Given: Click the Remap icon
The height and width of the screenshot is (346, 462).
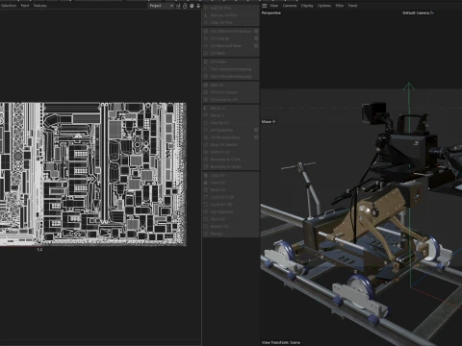Looking at the screenshot, I should pos(206,234).
